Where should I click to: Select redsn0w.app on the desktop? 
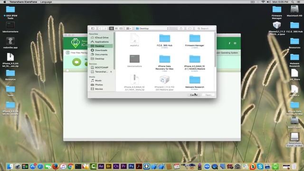(10, 43)
